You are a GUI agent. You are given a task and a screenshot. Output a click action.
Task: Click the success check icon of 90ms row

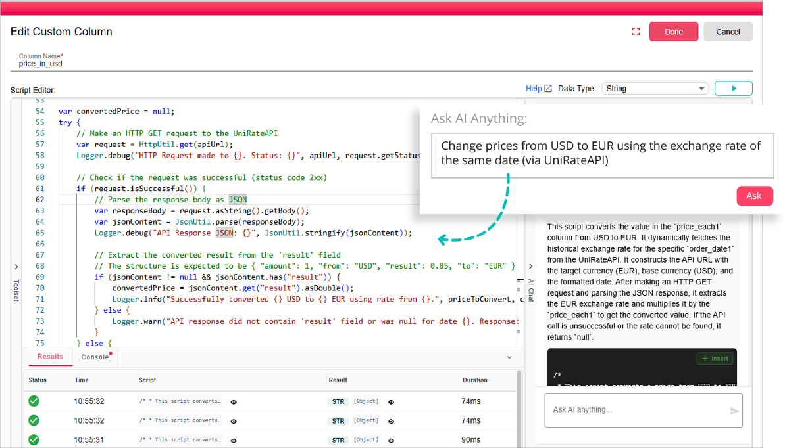pos(34,440)
